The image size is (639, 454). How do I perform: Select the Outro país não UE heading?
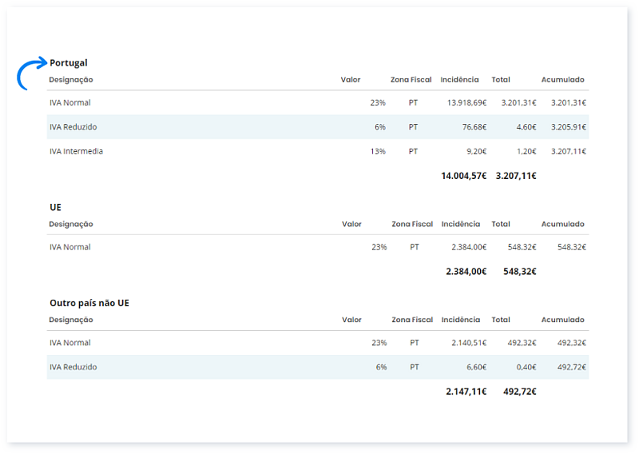coord(89,303)
